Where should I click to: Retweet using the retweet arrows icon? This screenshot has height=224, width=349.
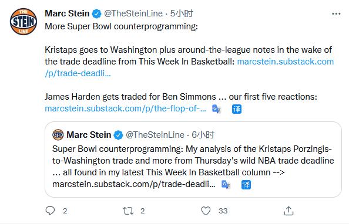tap(128, 211)
